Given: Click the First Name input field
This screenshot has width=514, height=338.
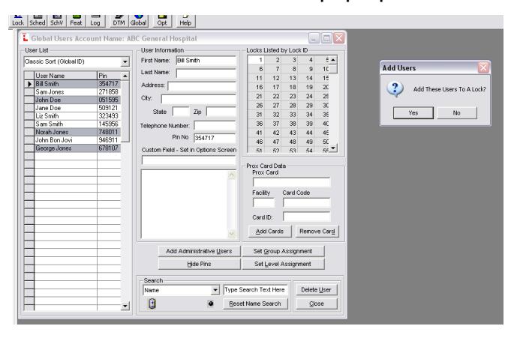Looking at the screenshot, I should [x=206, y=61].
